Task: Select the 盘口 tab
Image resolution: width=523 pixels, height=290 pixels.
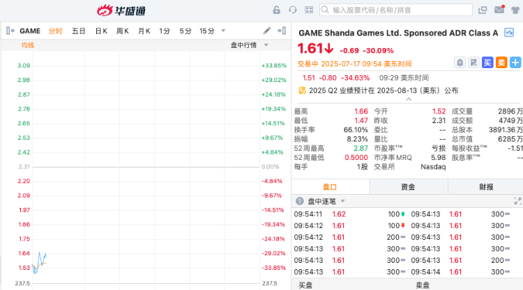Action: pyautogui.click(x=331, y=187)
